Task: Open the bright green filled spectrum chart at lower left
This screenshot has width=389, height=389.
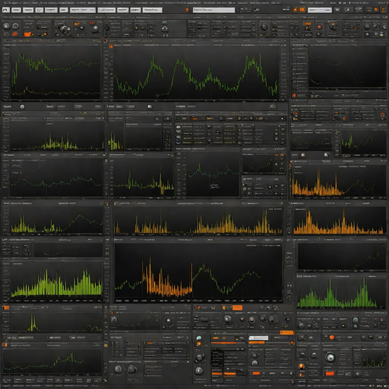Action: click(56, 280)
